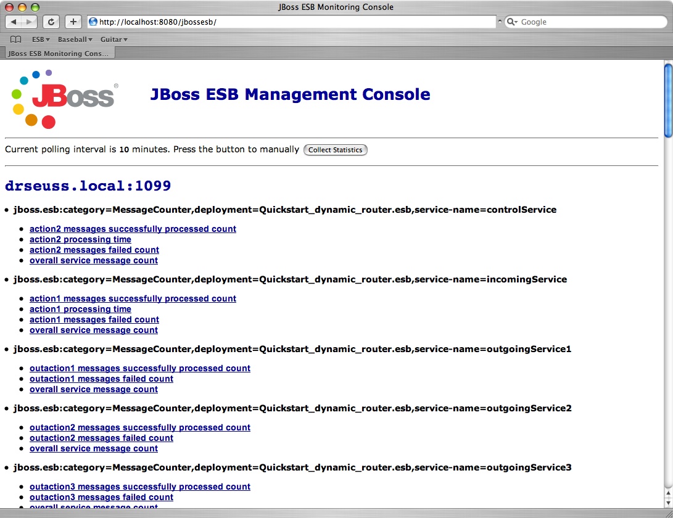Screen dimensions: 673x518
Task: Focus the URL address field
Action: [x=292, y=22]
